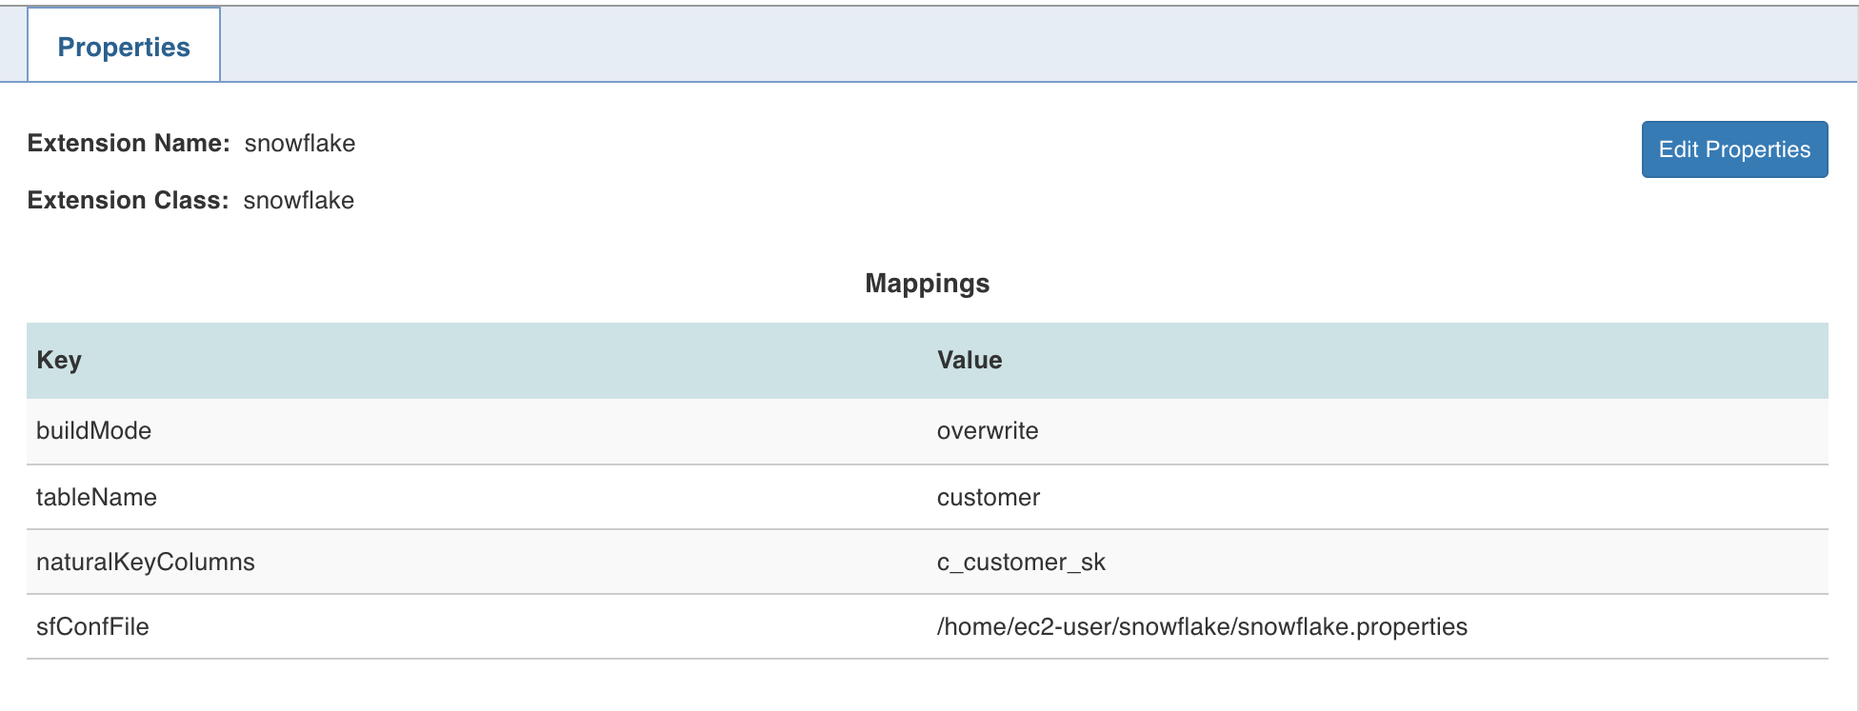
Task: Click the c_customer_sk value cell
Action: coord(1021,562)
